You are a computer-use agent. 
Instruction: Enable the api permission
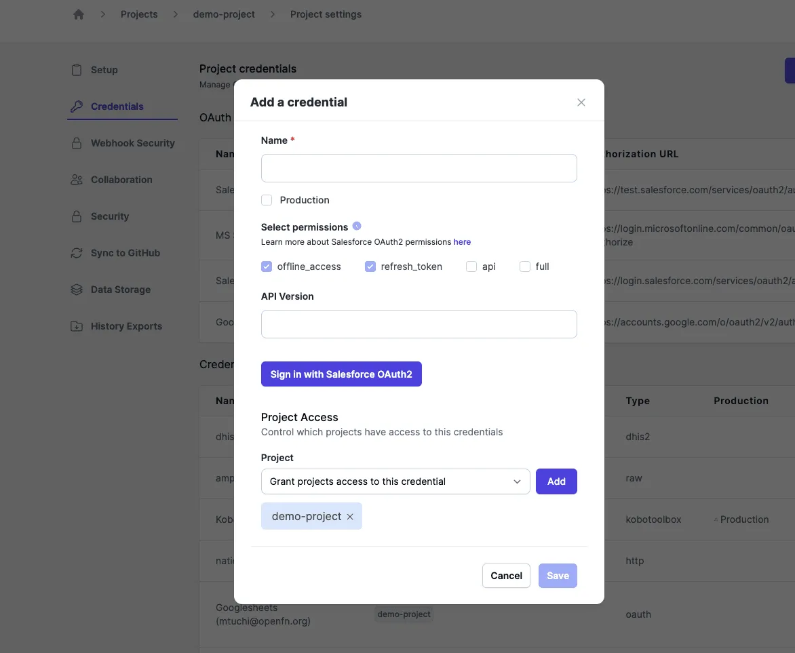pos(471,266)
